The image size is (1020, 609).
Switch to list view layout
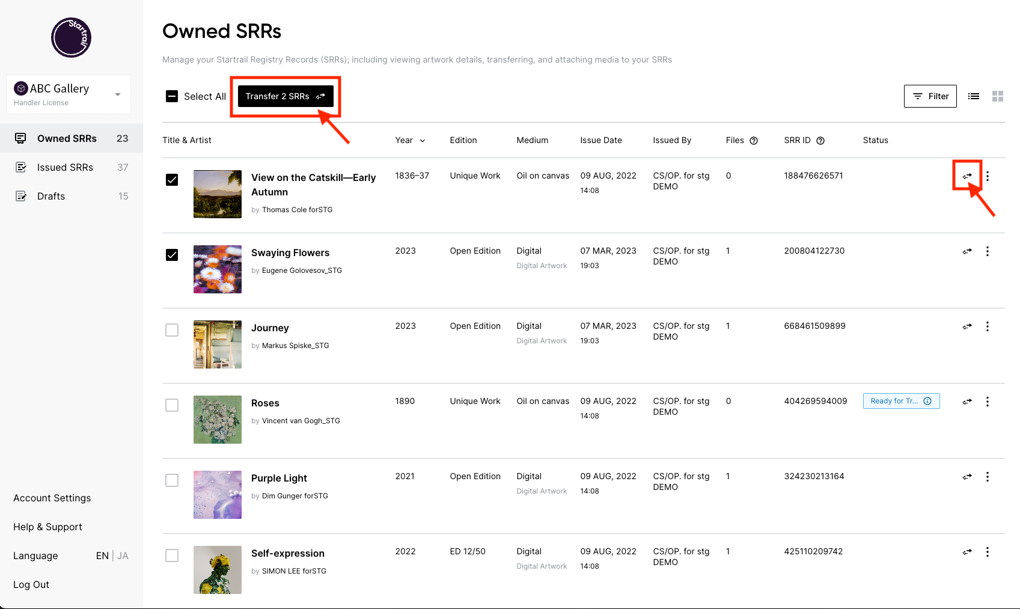point(974,96)
